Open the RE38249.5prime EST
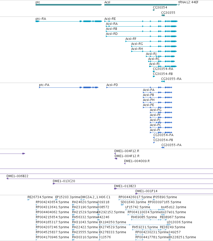The width and height of the screenshot is (213, 241). (163, 230)
